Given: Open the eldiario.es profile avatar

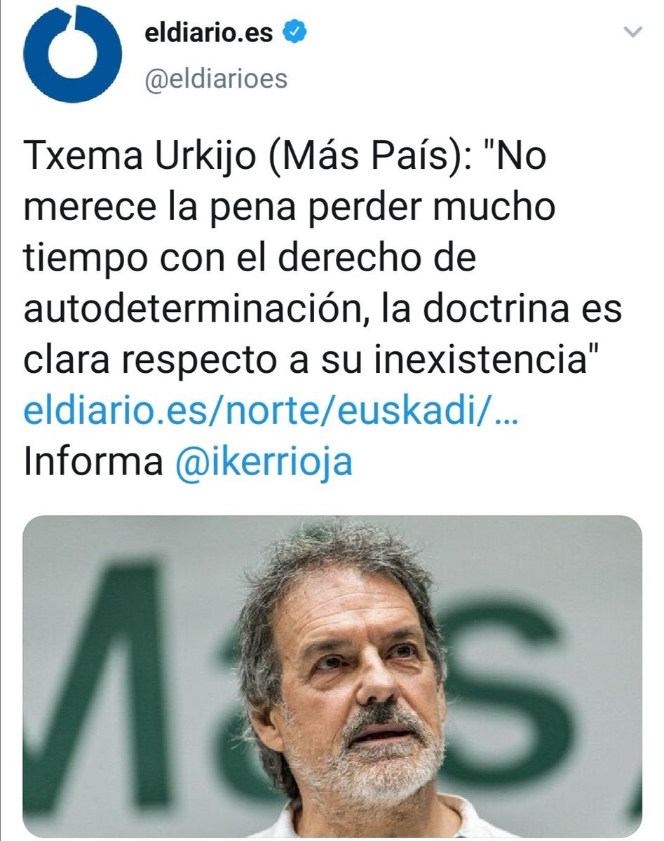Looking at the screenshot, I should click(72, 53).
